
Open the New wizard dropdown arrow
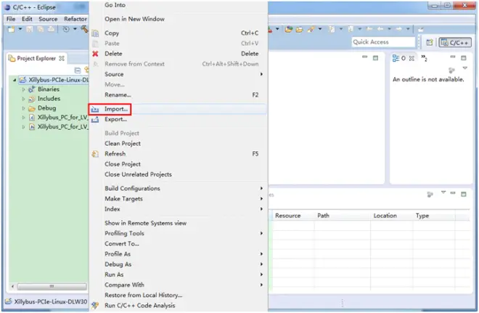pos(20,29)
